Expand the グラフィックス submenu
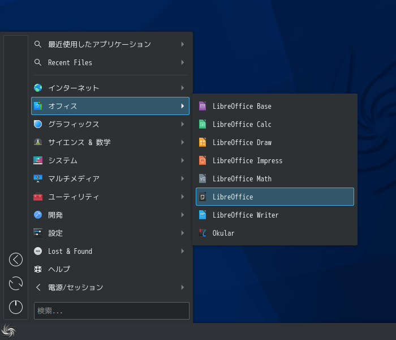This screenshot has width=396, height=340. [110, 124]
